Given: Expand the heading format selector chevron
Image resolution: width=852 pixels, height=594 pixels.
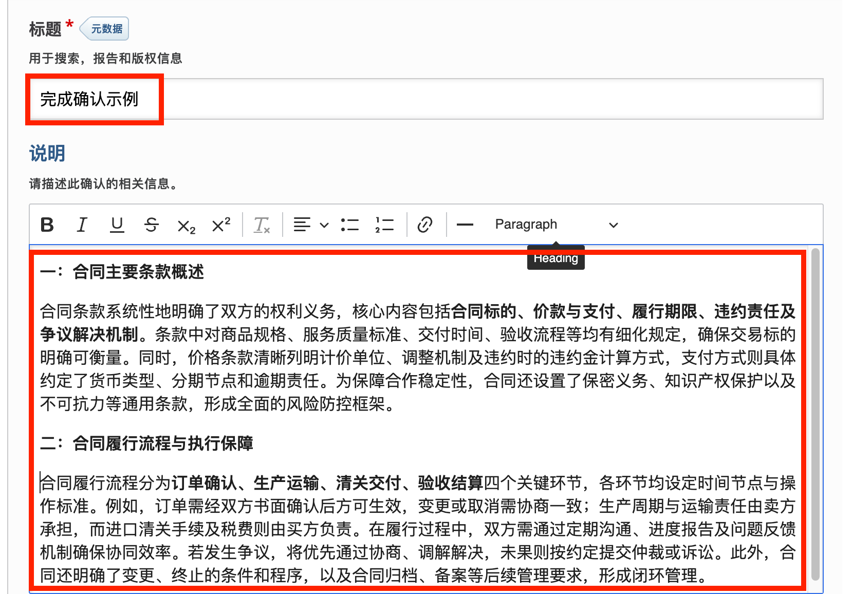Looking at the screenshot, I should [613, 225].
